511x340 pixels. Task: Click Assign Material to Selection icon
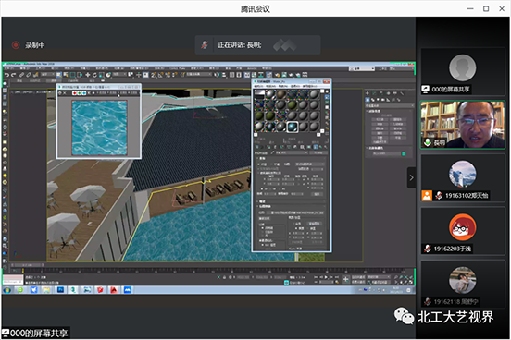click(x=268, y=147)
